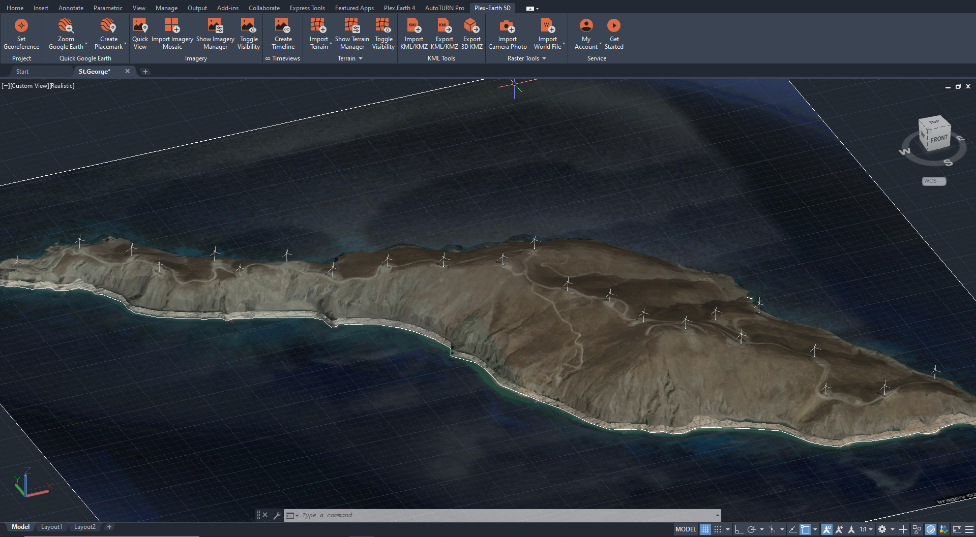Click the Custom View viewport label
The width and height of the screenshot is (976, 537).
pyautogui.click(x=29, y=86)
